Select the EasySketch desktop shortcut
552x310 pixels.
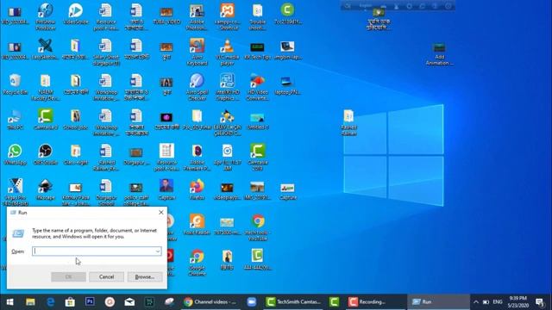coord(46,50)
